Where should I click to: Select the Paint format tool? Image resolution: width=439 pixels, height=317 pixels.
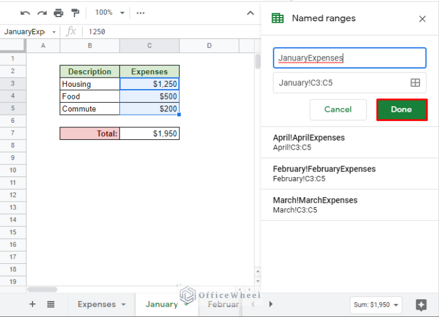75,13
